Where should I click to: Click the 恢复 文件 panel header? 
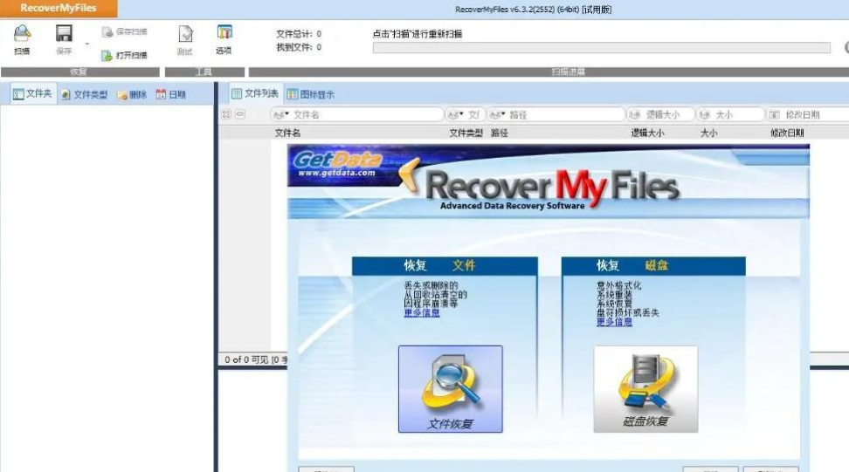pos(445,265)
